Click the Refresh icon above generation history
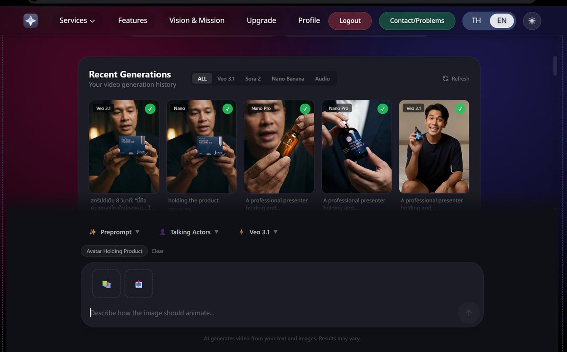 click(x=445, y=78)
